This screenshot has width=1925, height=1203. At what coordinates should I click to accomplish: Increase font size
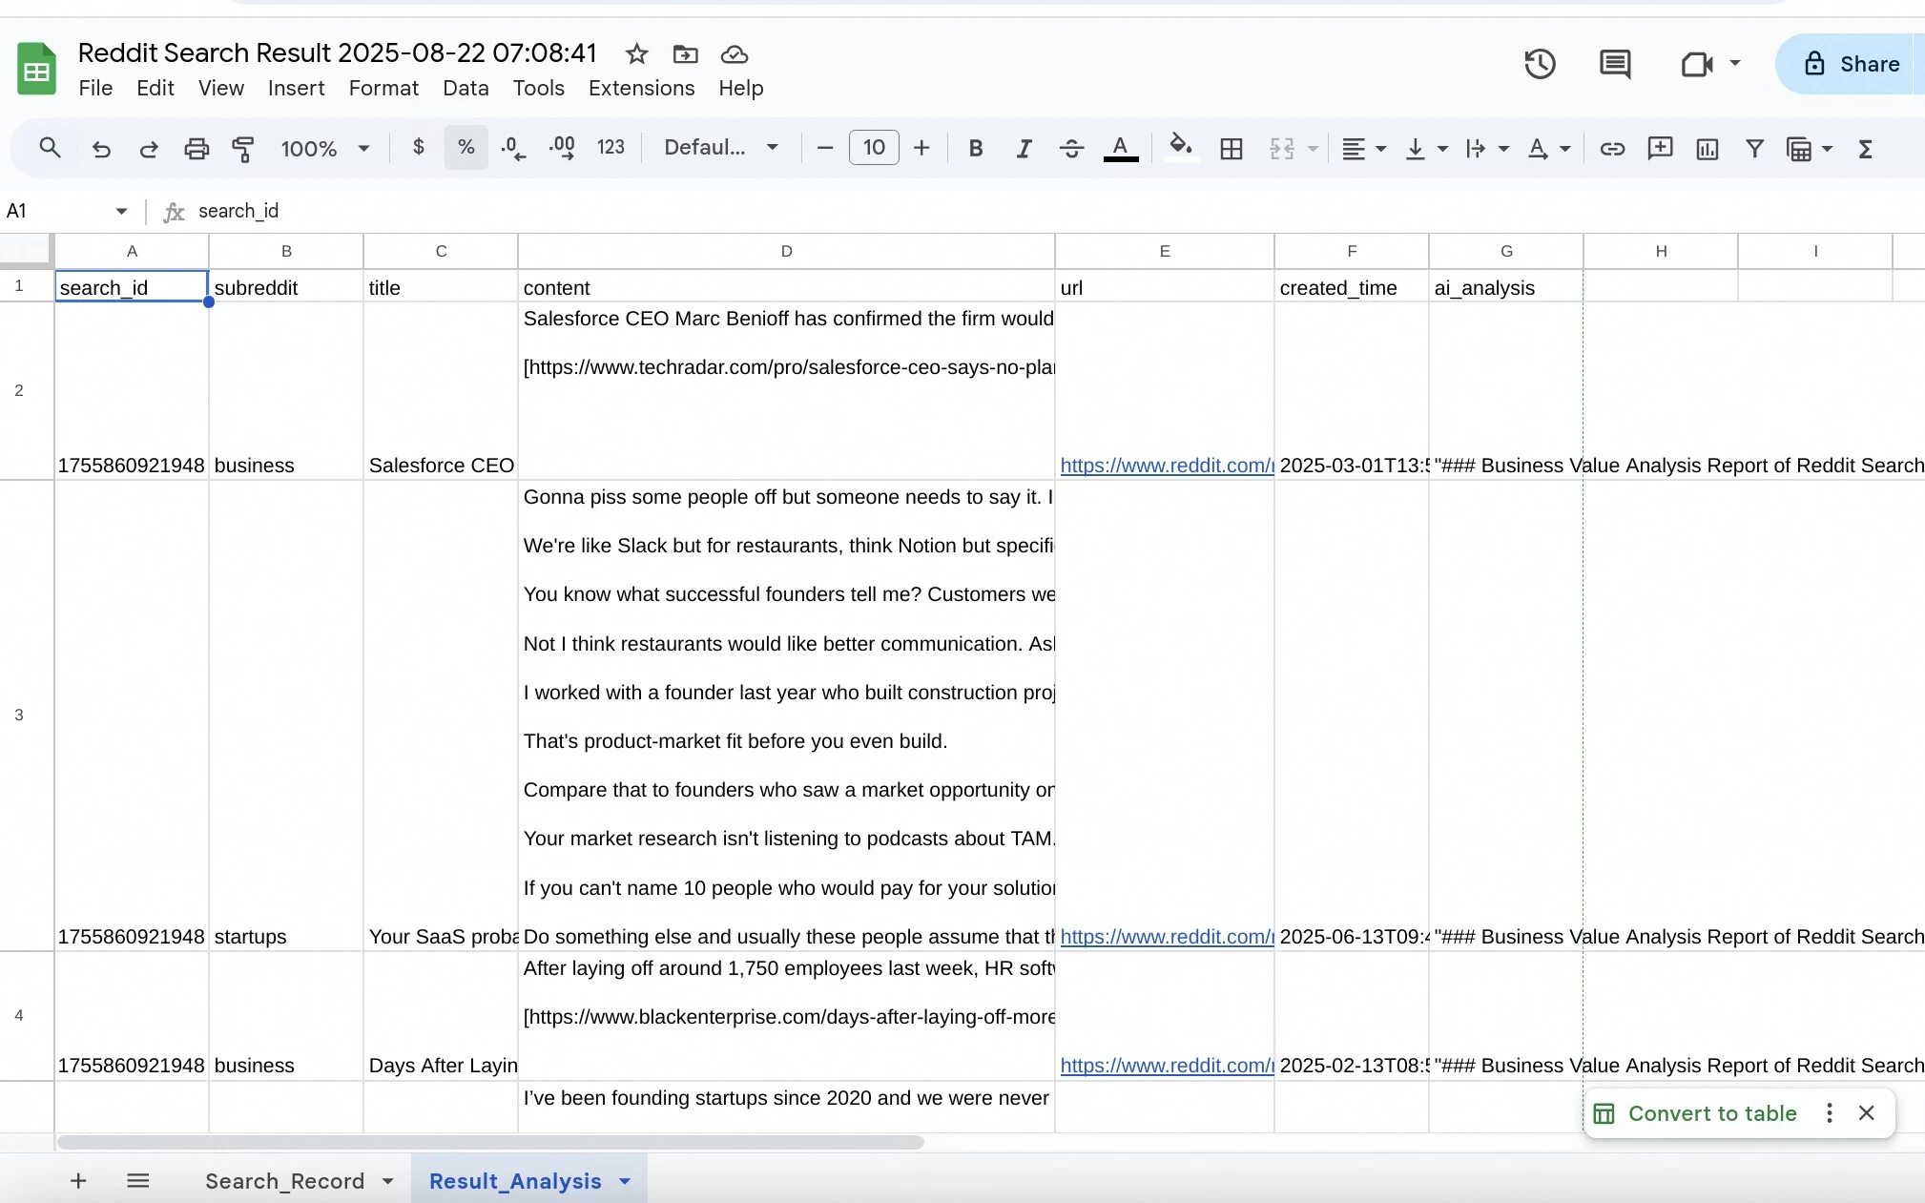click(x=921, y=148)
